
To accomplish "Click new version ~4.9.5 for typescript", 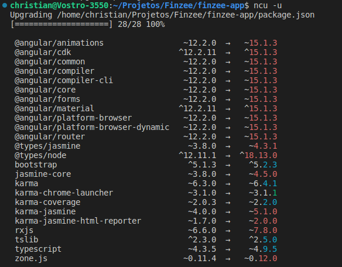I will pos(263,249).
